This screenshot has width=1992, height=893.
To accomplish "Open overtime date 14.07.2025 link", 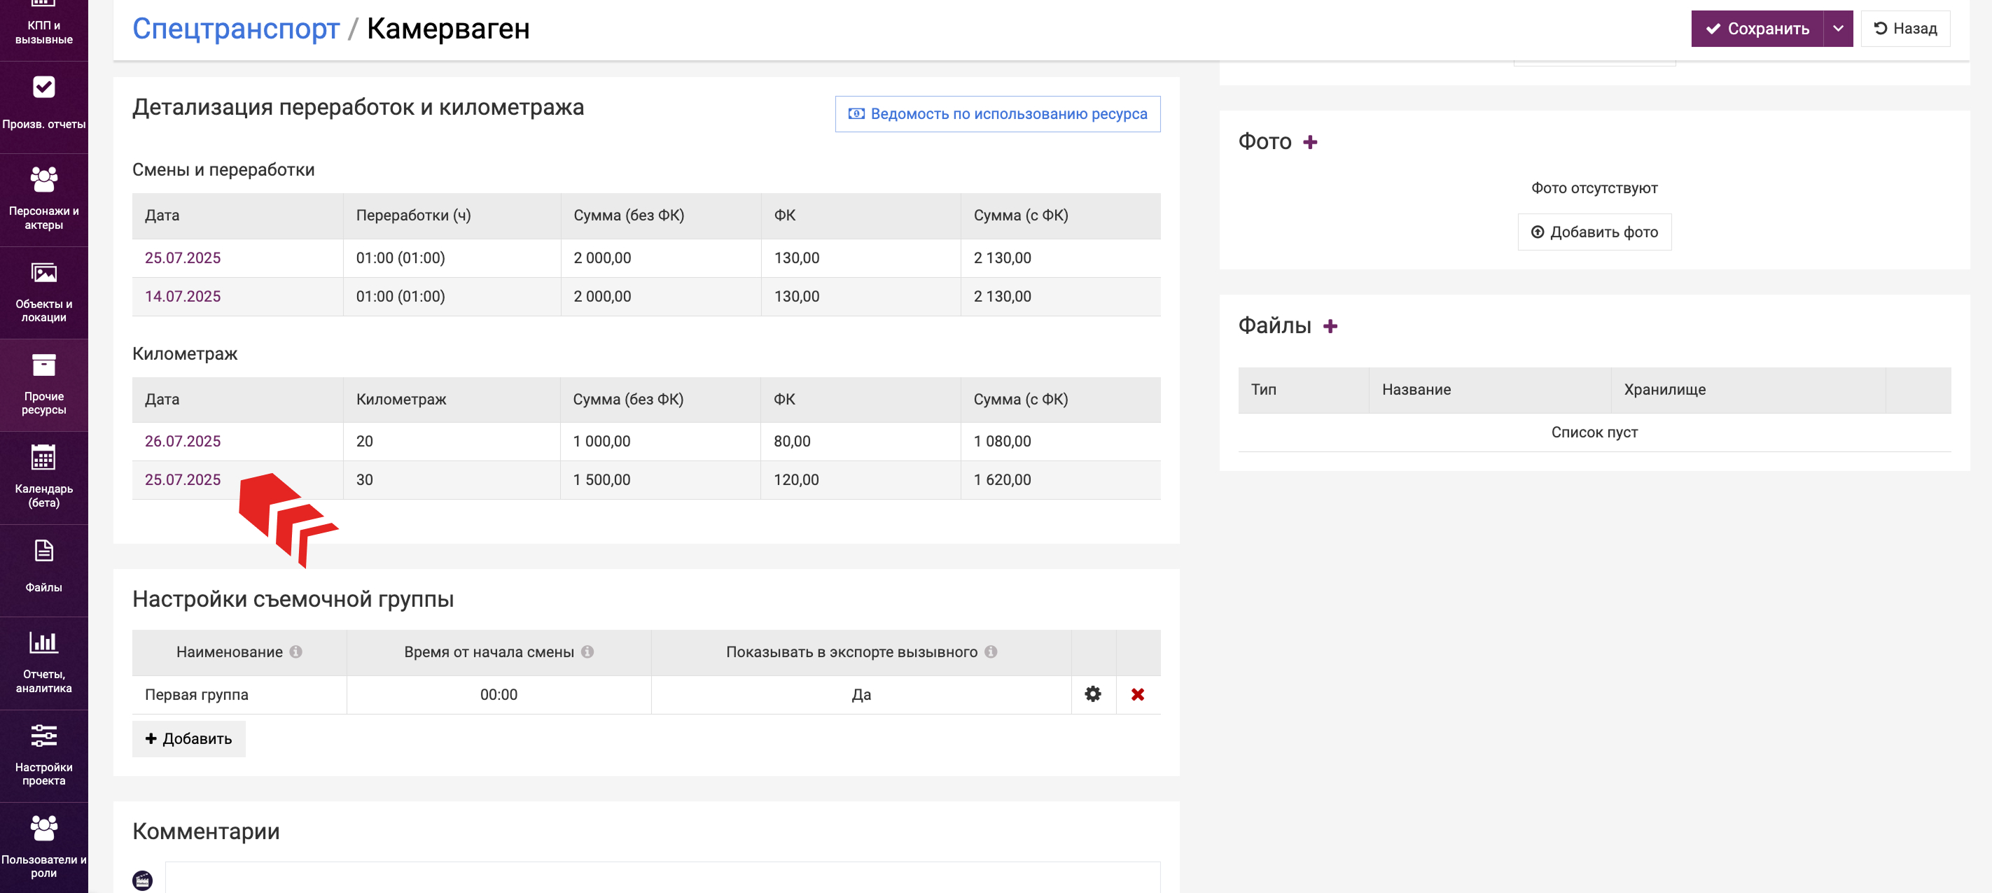I will click(183, 296).
